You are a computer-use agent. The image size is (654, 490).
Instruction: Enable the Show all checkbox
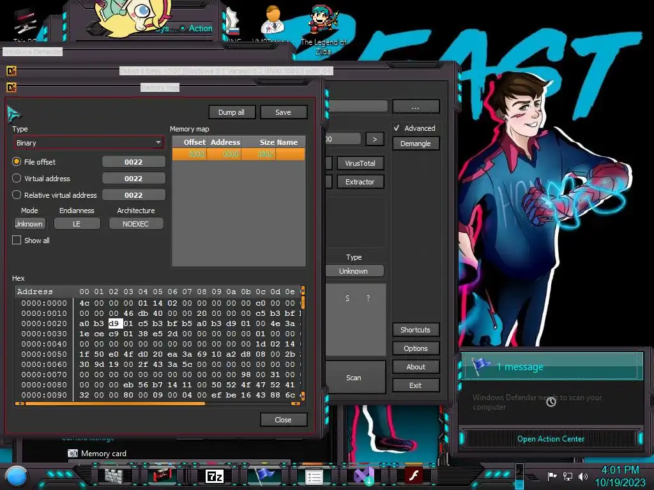(17, 240)
